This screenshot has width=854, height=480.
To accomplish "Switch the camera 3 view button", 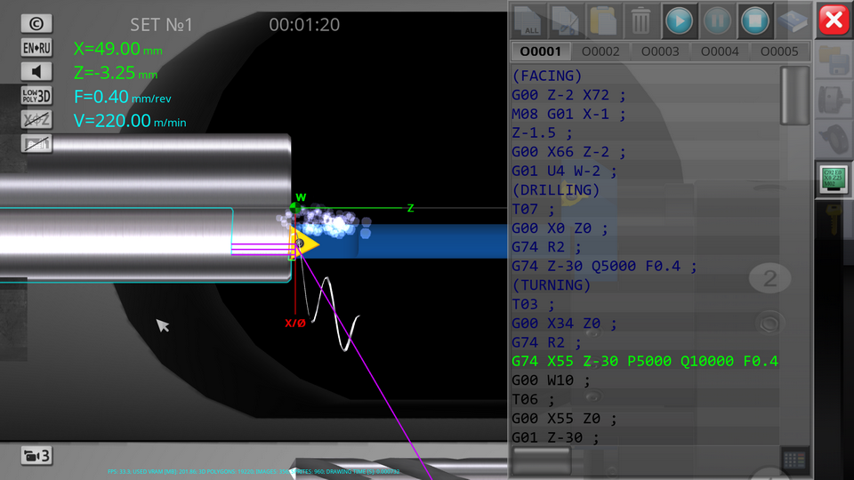I will click(36, 456).
